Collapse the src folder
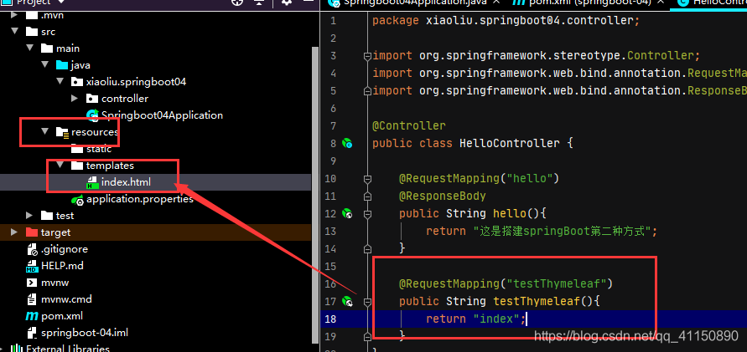The width and height of the screenshot is (747, 352). pyautogui.click(x=15, y=32)
